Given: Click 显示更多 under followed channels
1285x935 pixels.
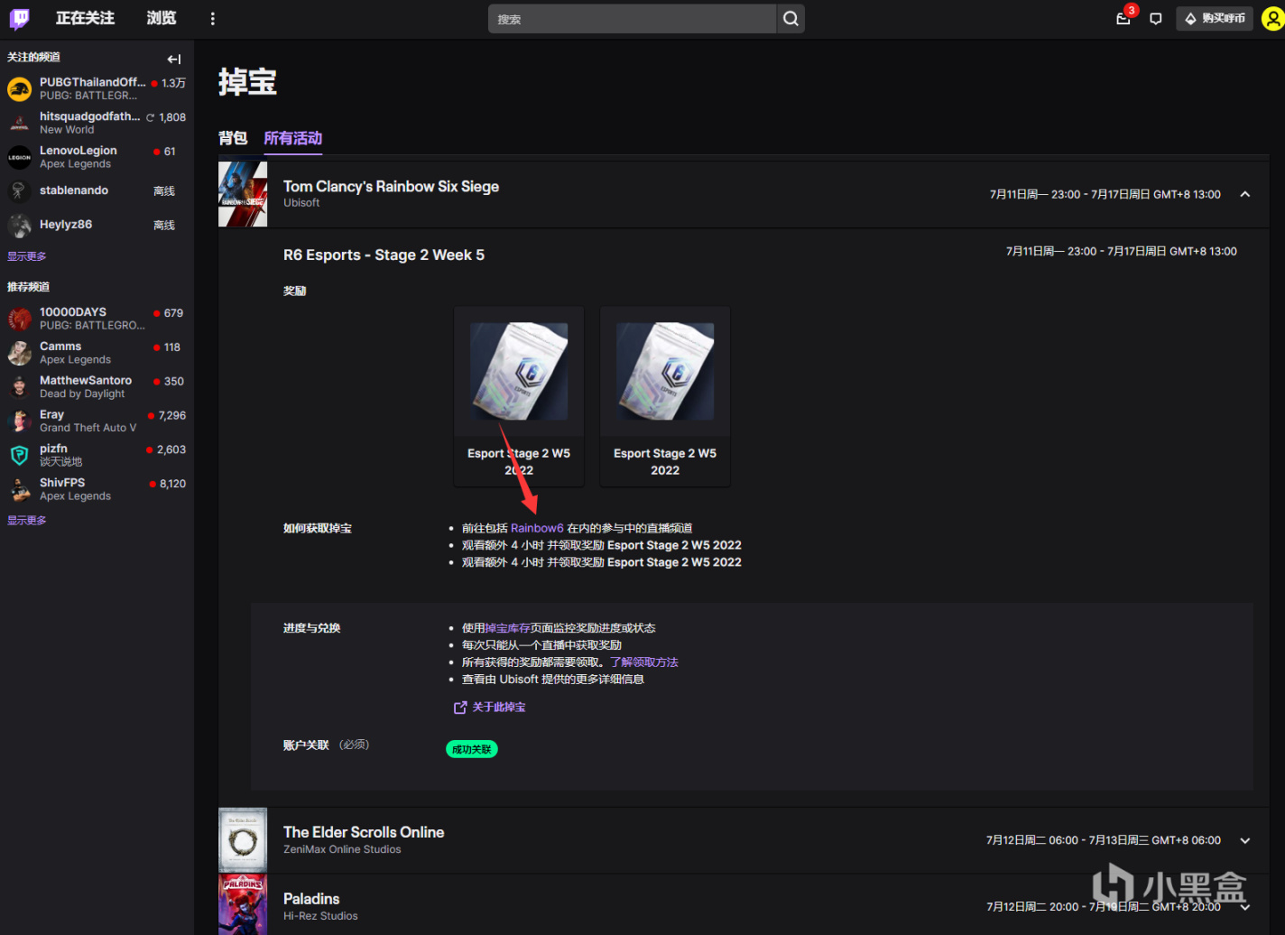Looking at the screenshot, I should coord(27,256).
